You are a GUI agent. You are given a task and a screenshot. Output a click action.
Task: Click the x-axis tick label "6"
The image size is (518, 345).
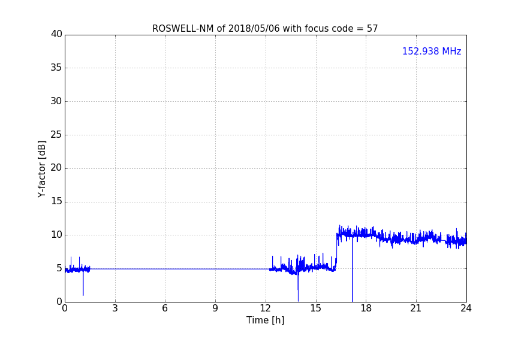[165, 308]
